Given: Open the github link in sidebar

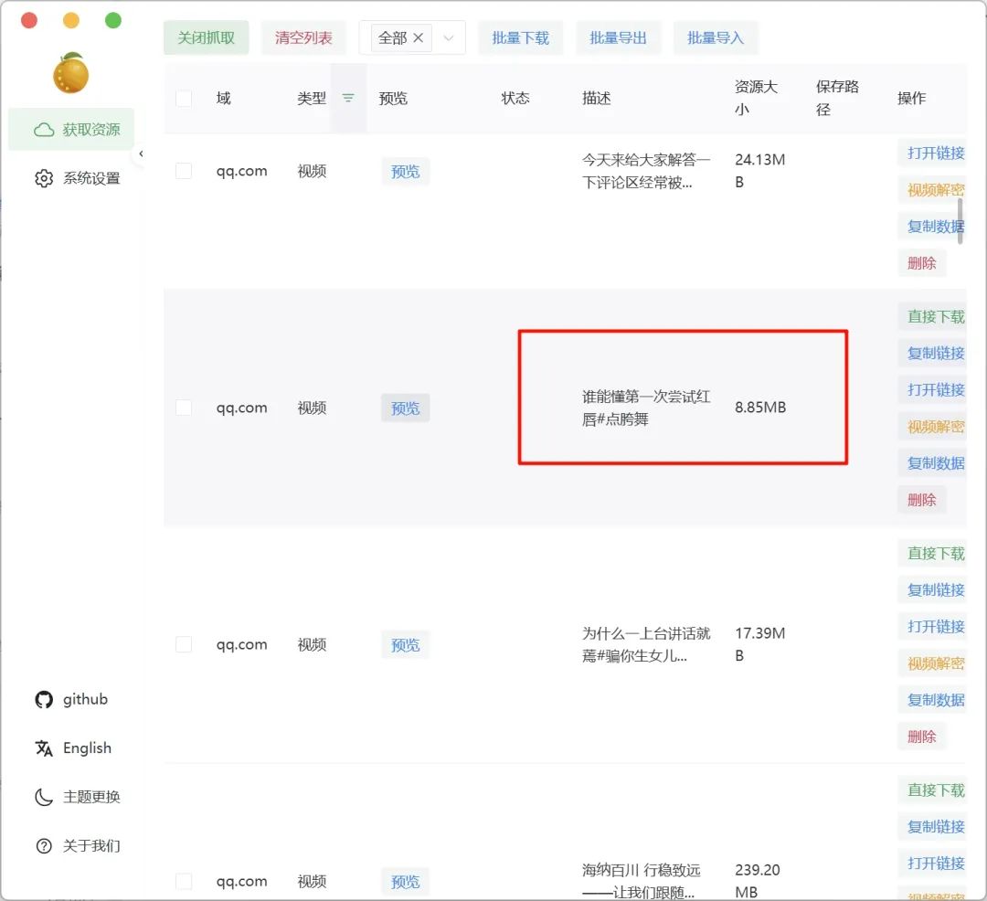Looking at the screenshot, I should (x=71, y=699).
